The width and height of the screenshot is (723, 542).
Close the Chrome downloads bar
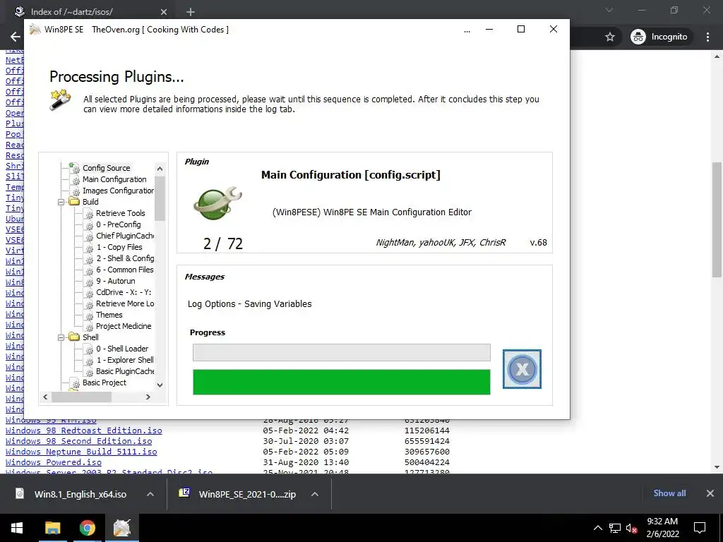[710, 493]
